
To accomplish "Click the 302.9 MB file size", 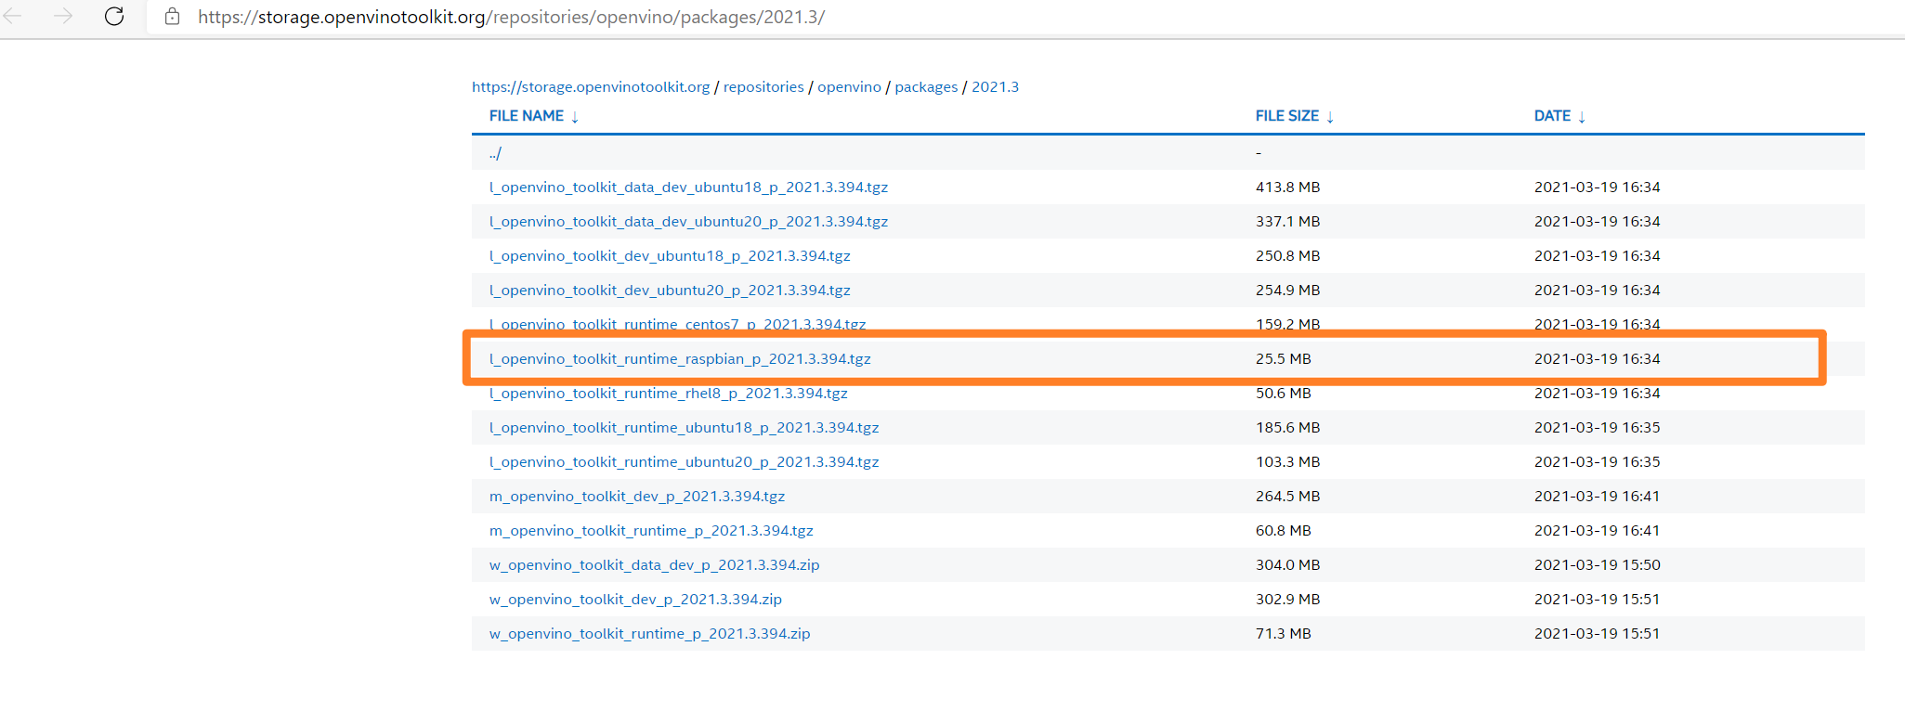I will pyautogui.click(x=1287, y=600).
